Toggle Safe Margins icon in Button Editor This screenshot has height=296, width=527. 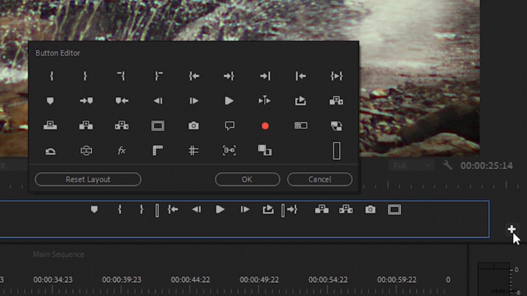coord(157,126)
